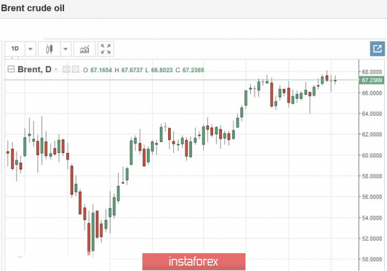Screen dimensions: 387x271
Task: Select the 1D timeframe button
Action: pos(15,49)
